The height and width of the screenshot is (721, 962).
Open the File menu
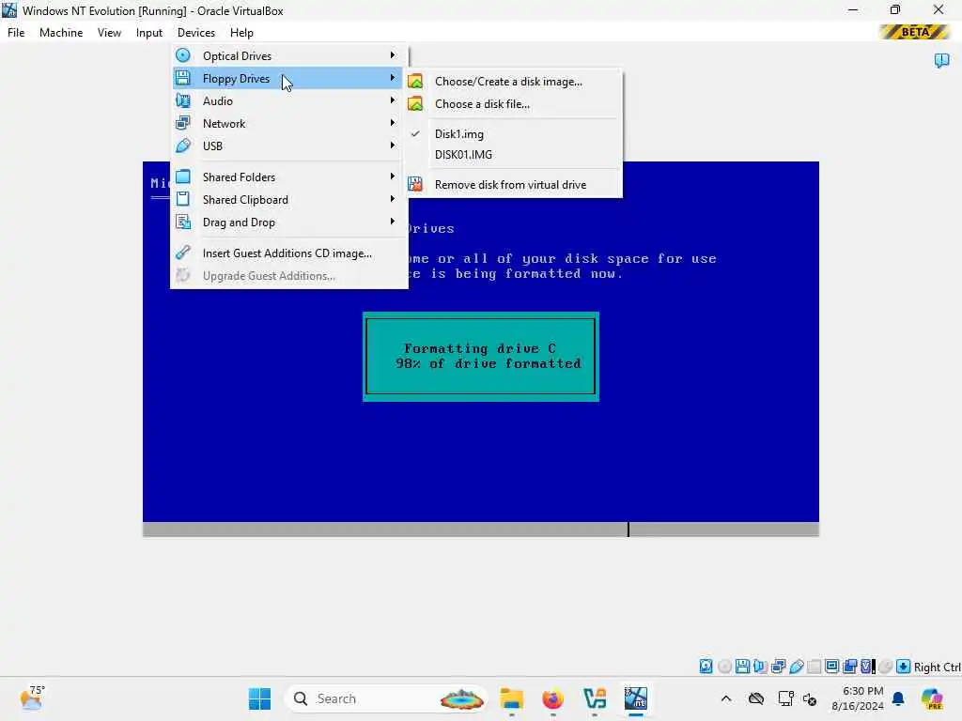click(x=16, y=33)
